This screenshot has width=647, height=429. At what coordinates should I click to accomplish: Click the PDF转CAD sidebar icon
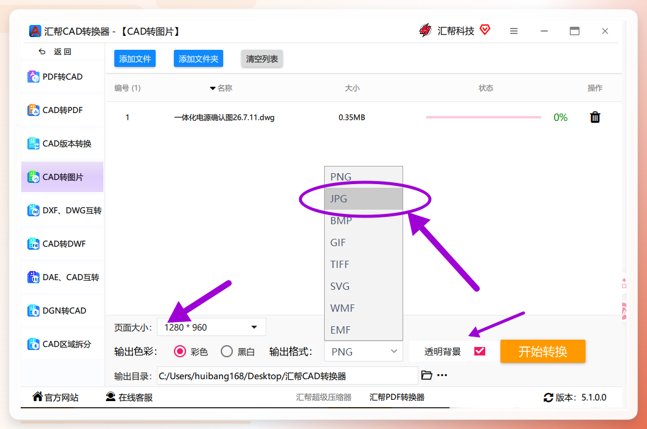point(33,77)
